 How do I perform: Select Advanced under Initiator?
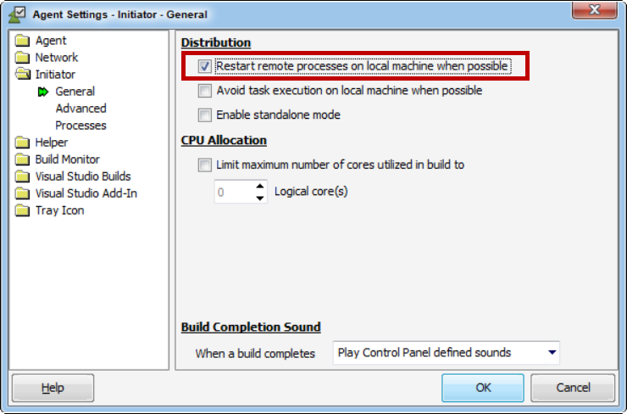pos(80,109)
